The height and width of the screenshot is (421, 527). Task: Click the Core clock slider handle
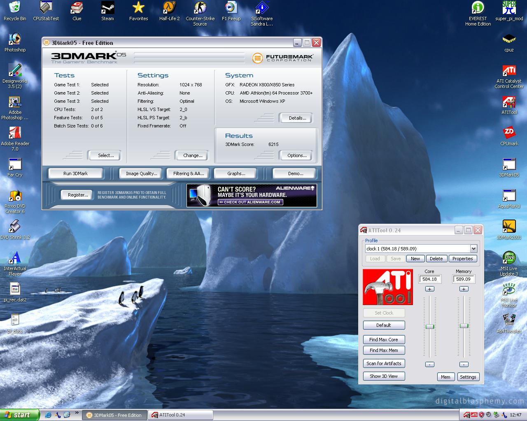pos(430,326)
